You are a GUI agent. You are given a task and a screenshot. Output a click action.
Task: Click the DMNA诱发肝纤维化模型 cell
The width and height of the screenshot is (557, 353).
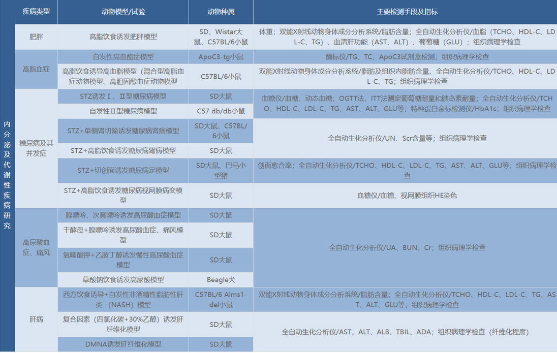click(123, 344)
